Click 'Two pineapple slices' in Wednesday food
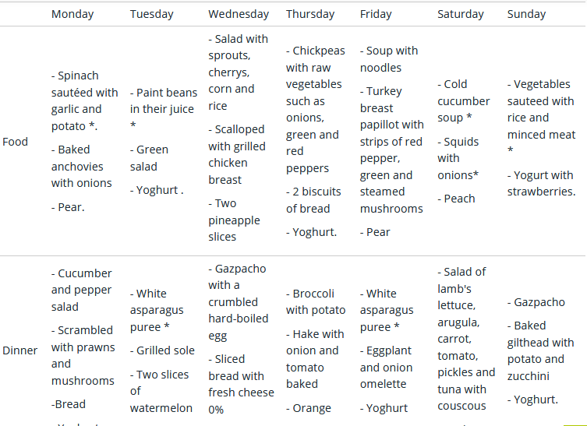The image size is (587, 426). pos(234,220)
